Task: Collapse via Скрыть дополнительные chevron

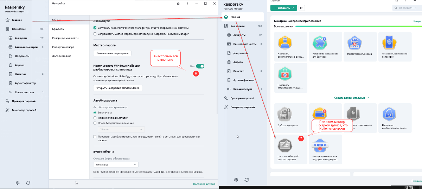Action: click(368, 98)
